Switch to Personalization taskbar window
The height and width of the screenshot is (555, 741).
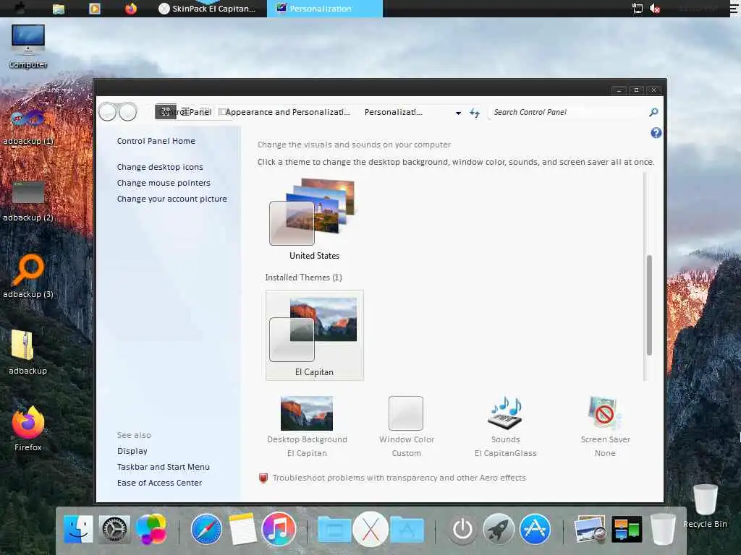pos(324,9)
